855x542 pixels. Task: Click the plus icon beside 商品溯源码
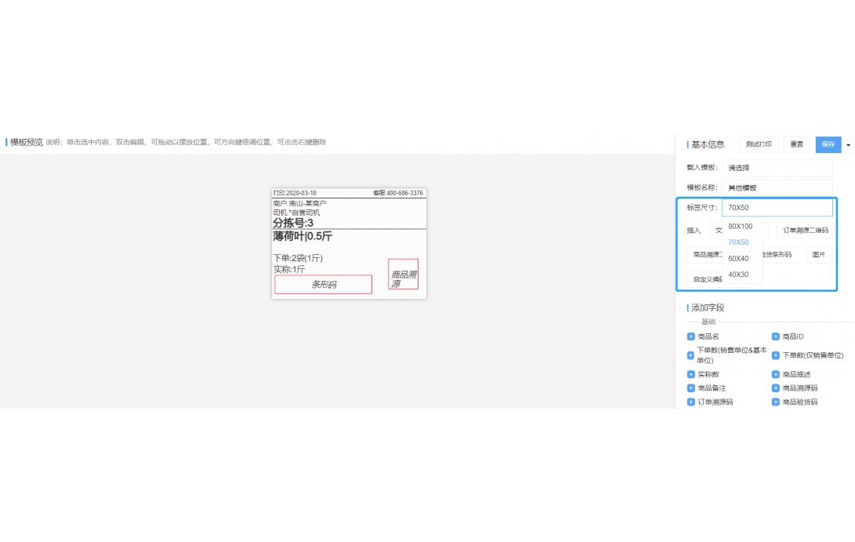[x=775, y=388]
